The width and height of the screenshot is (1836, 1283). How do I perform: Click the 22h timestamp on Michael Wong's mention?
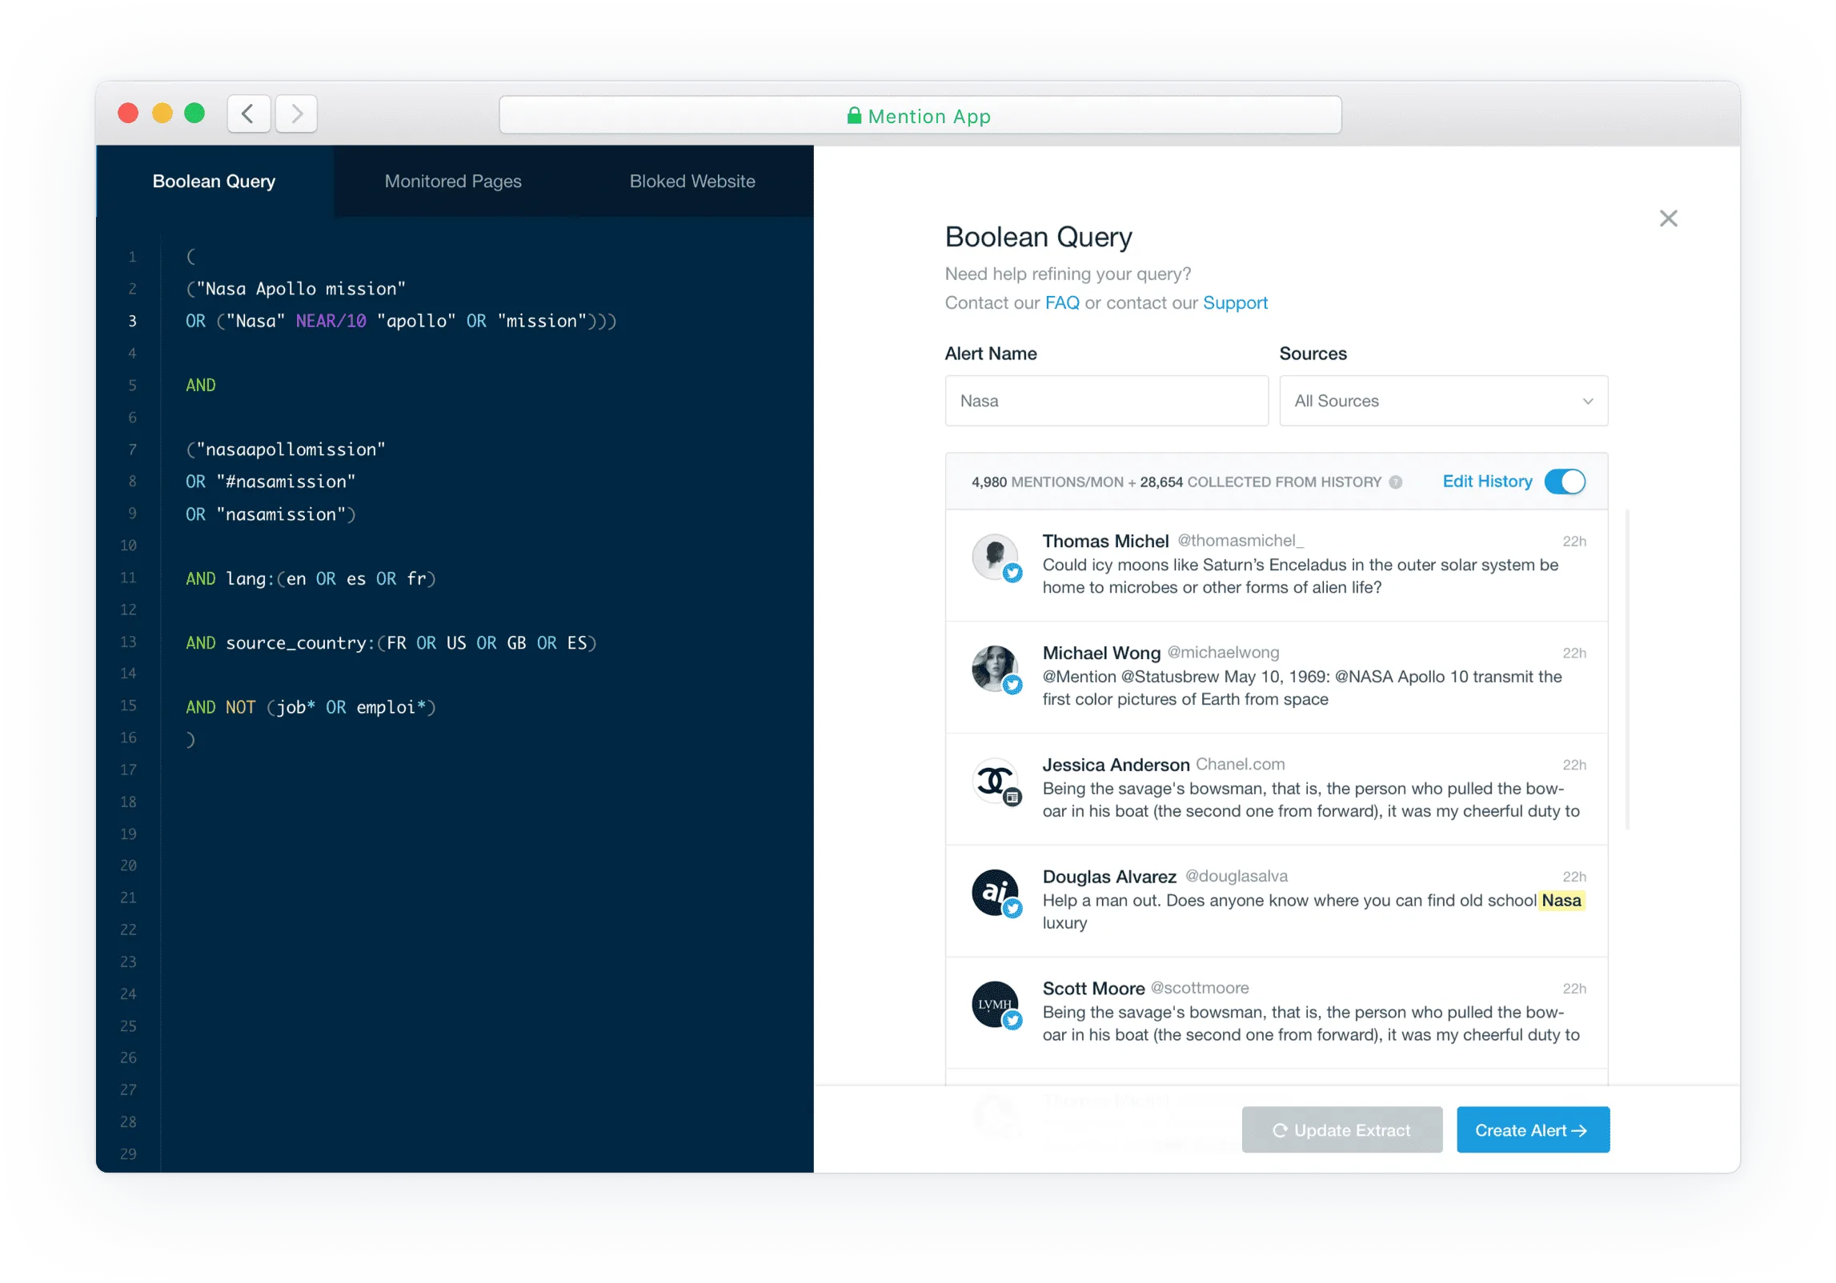(1573, 653)
